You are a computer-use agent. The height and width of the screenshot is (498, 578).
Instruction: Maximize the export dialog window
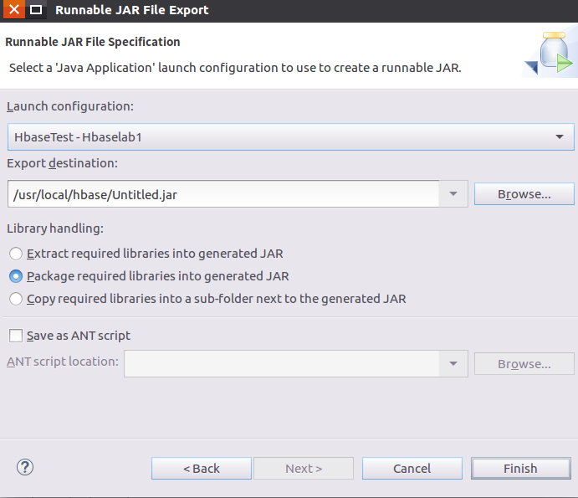pyautogui.click(x=35, y=11)
